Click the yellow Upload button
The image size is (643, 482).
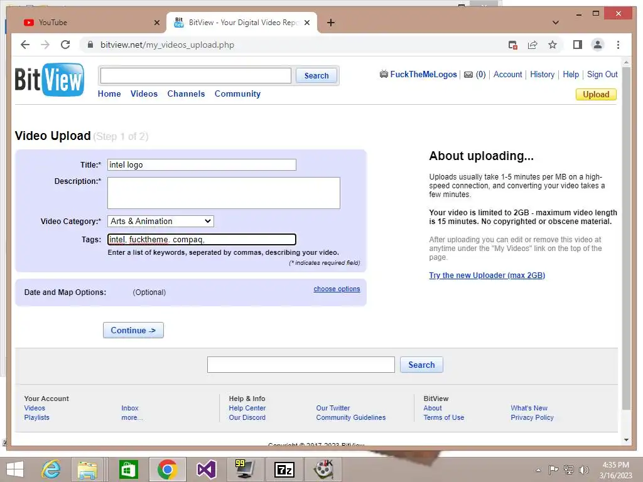click(x=596, y=94)
